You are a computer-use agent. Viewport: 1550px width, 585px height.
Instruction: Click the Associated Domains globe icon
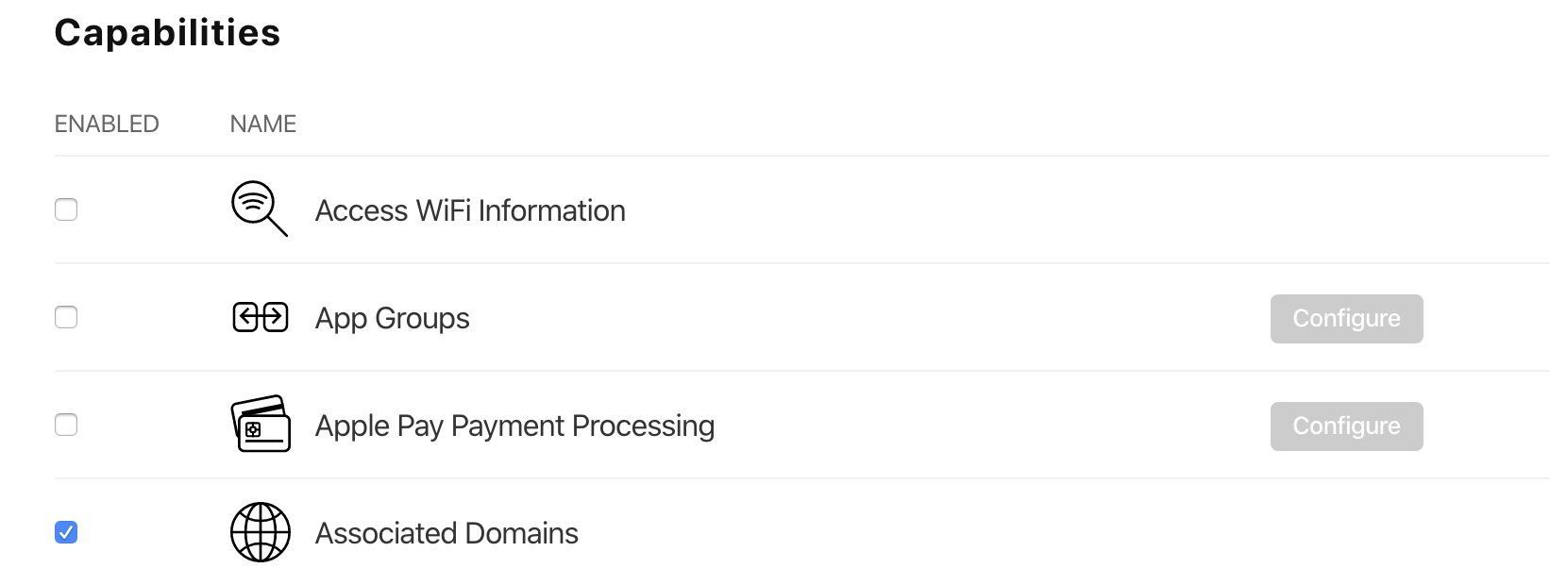[261, 532]
